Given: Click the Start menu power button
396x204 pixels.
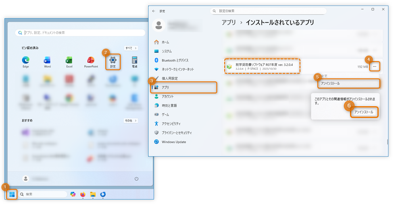Looking at the screenshot, I should pyautogui.click(x=136, y=179).
